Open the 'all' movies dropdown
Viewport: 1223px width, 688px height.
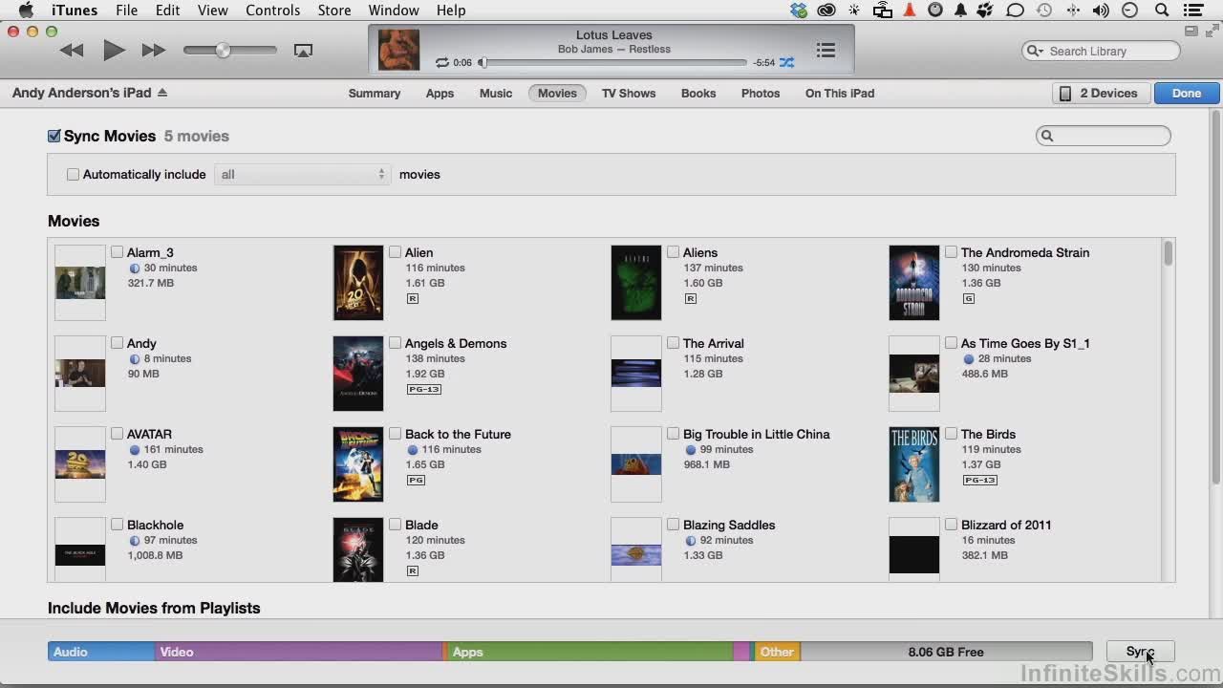point(302,174)
